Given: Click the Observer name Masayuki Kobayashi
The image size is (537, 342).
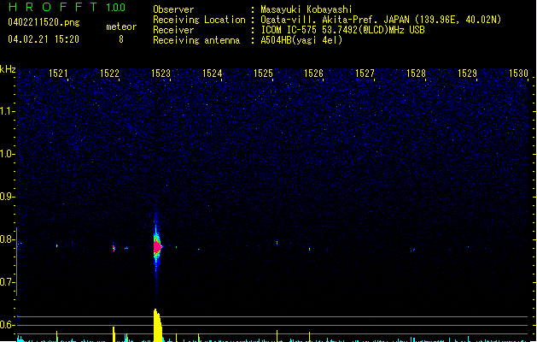Looking at the screenshot, I should pyautogui.click(x=306, y=9).
